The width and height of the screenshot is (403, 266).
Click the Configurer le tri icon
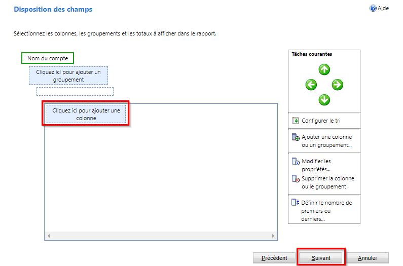click(296, 121)
